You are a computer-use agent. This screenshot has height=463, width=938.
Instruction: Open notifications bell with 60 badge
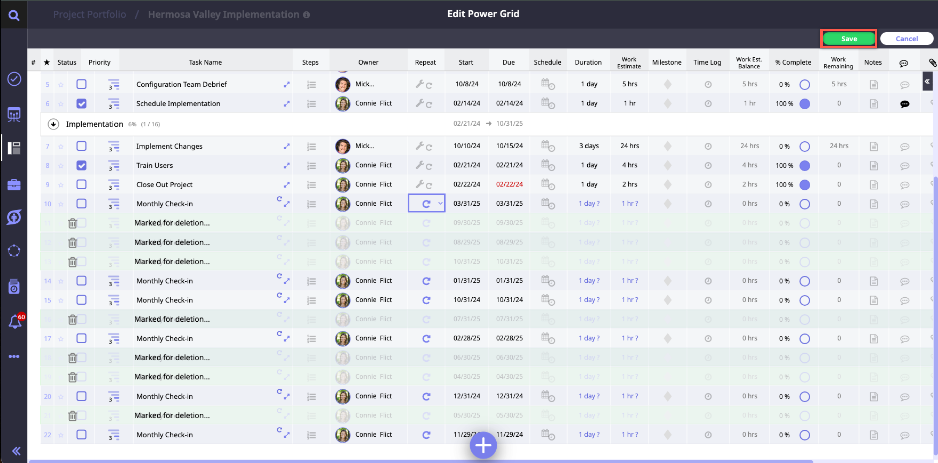[x=15, y=322]
